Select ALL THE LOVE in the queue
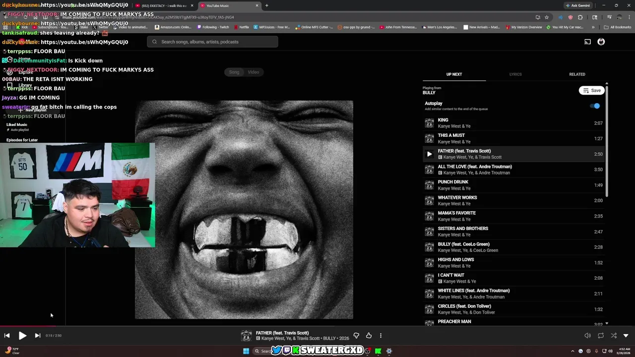Screen dimensions: 635x357 coord(514,170)
